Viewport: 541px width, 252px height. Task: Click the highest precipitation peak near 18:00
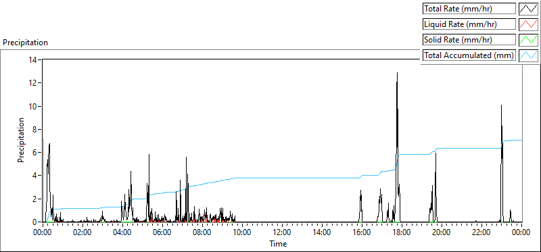click(398, 73)
